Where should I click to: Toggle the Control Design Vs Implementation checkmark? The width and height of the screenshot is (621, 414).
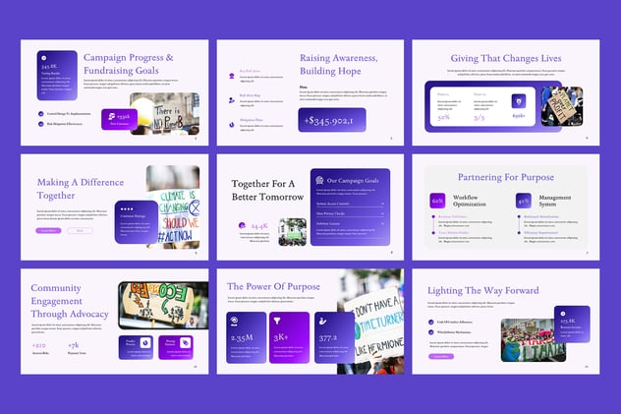41,113
